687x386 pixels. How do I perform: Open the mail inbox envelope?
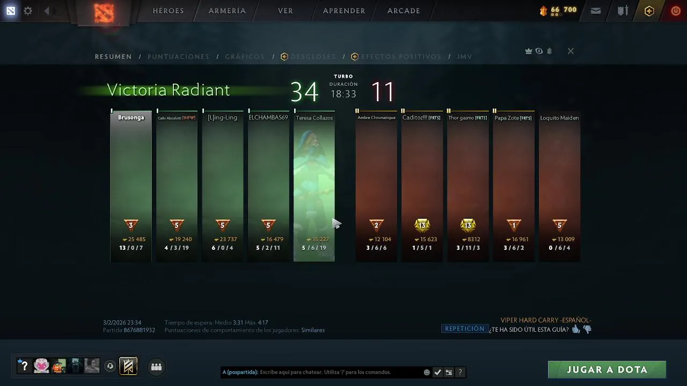(x=596, y=11)
